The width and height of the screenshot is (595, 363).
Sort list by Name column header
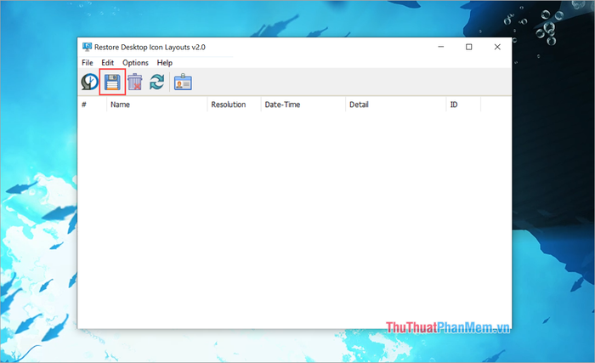(x=157, y=105)
